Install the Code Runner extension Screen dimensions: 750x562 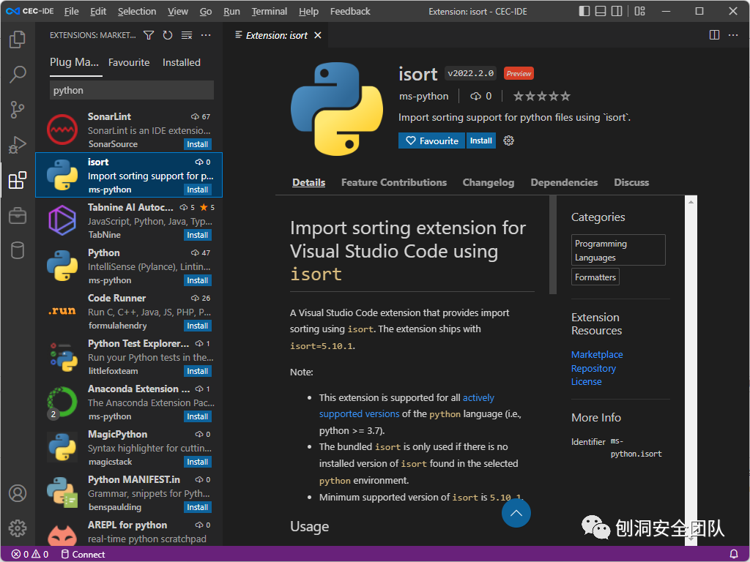tap(198, 326)
